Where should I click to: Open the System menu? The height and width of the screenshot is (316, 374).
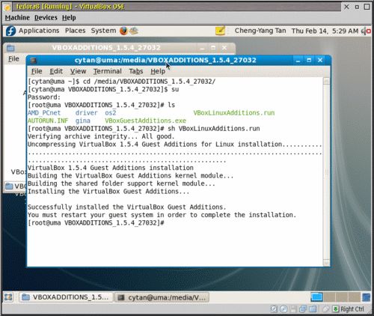103,31
